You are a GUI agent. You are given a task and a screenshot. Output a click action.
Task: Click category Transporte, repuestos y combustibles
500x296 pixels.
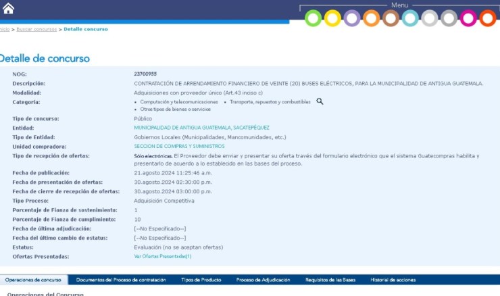pyautogui.click(x=270, y=102)
